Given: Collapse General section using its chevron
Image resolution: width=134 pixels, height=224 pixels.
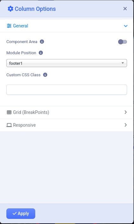Looking at the screenshot, I should pyautogui.click(x=126, y=26).
